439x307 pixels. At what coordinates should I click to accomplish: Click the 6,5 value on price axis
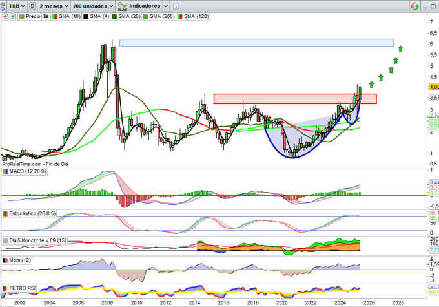coord(433,33)
